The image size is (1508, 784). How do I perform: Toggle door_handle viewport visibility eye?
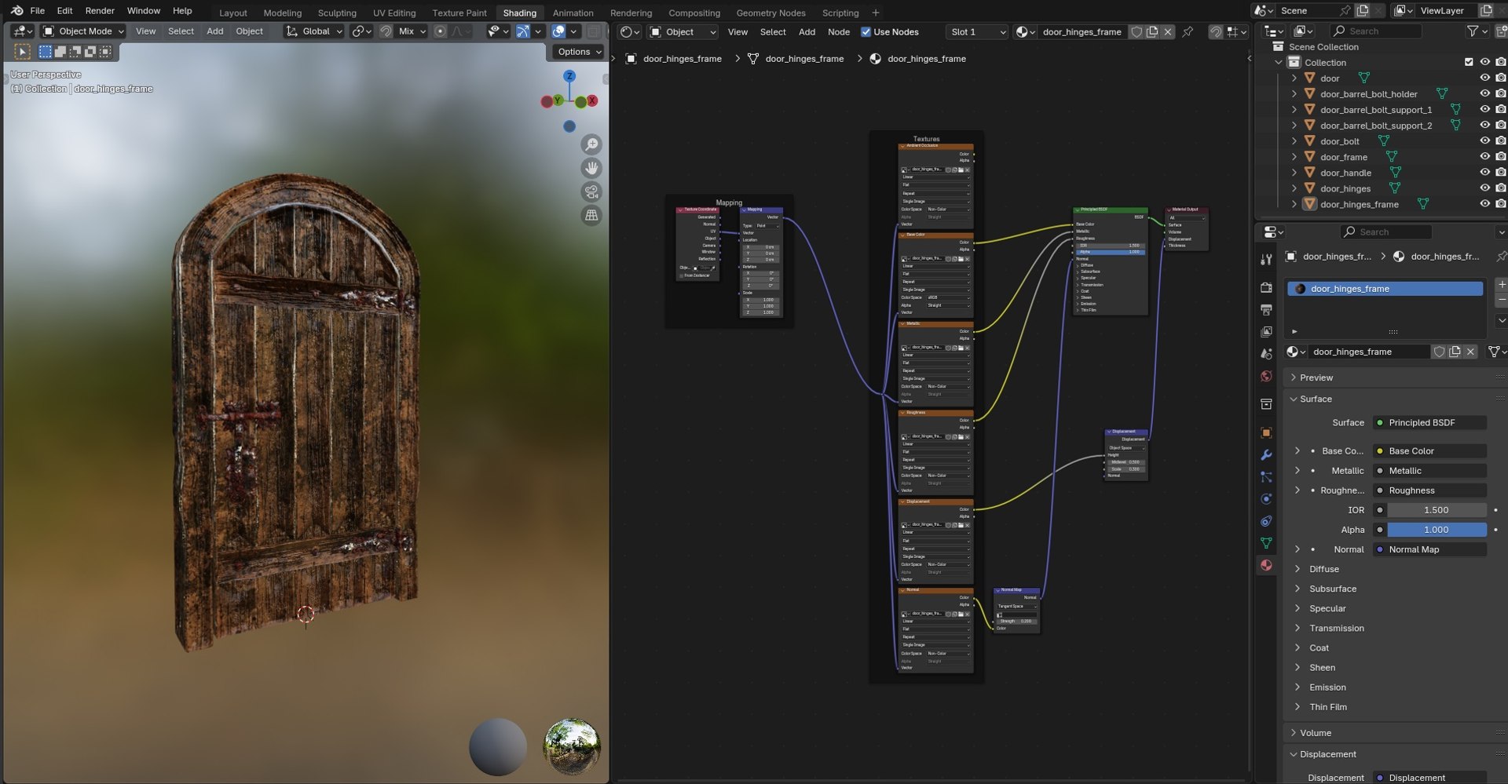[1484, 172]
